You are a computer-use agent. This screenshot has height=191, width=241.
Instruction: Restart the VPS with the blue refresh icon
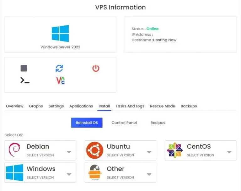(x=59, y=68)
